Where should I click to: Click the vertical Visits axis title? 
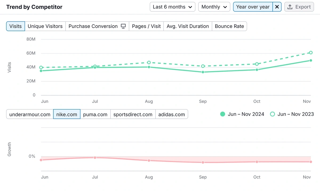point(9,67)
